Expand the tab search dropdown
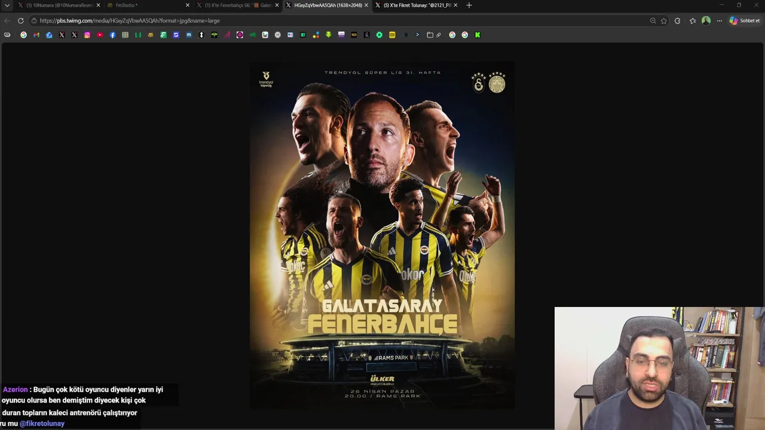The width and height of the screenshot is (765, 430). (x=7, y=5)
